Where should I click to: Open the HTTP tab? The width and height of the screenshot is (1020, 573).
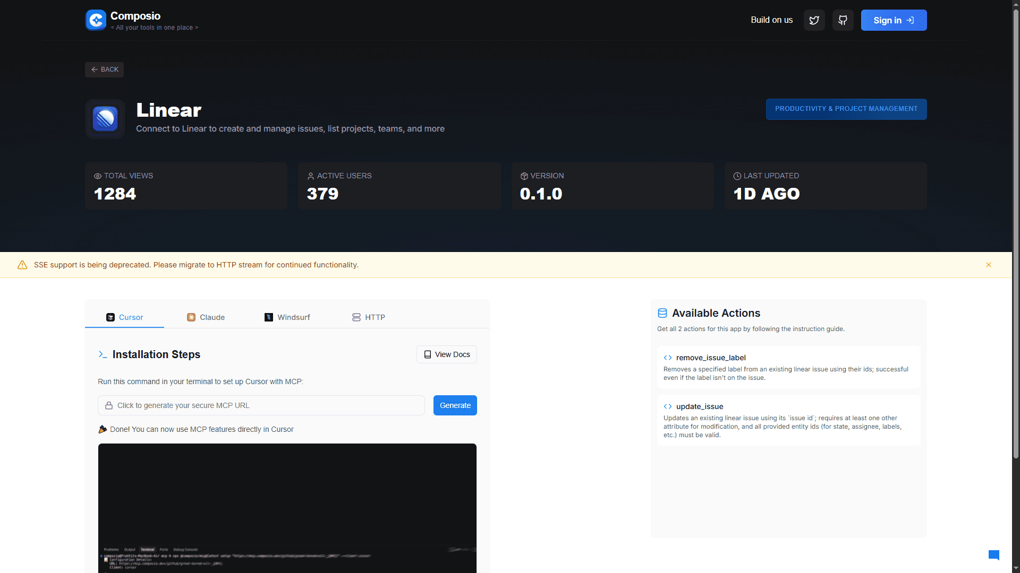369,317
